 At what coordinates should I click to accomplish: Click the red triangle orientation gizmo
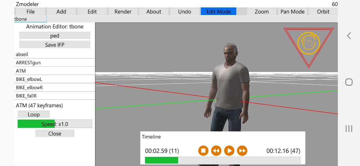(x=308, y=46)
